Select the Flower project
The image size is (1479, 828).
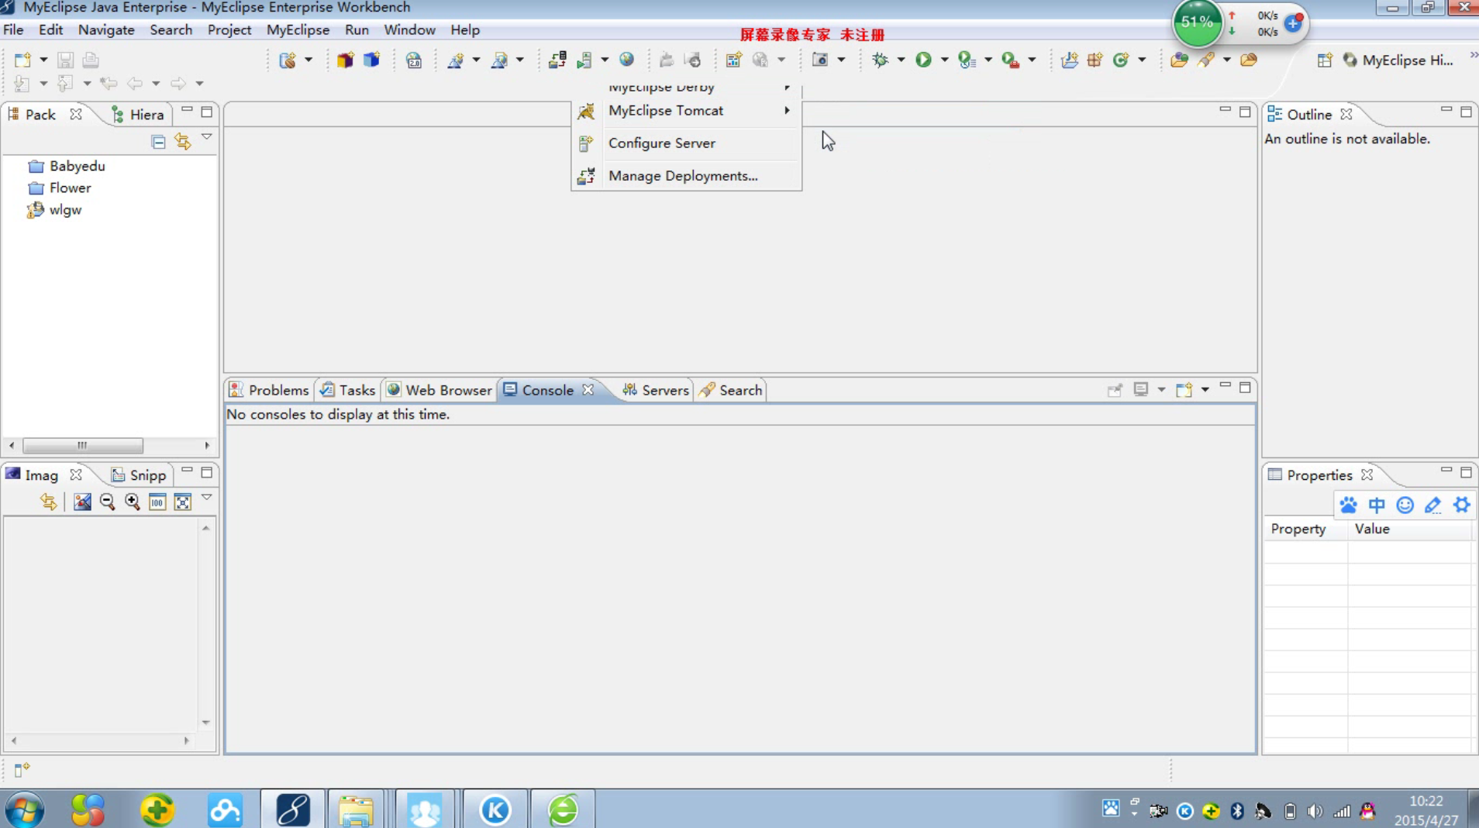60,188
